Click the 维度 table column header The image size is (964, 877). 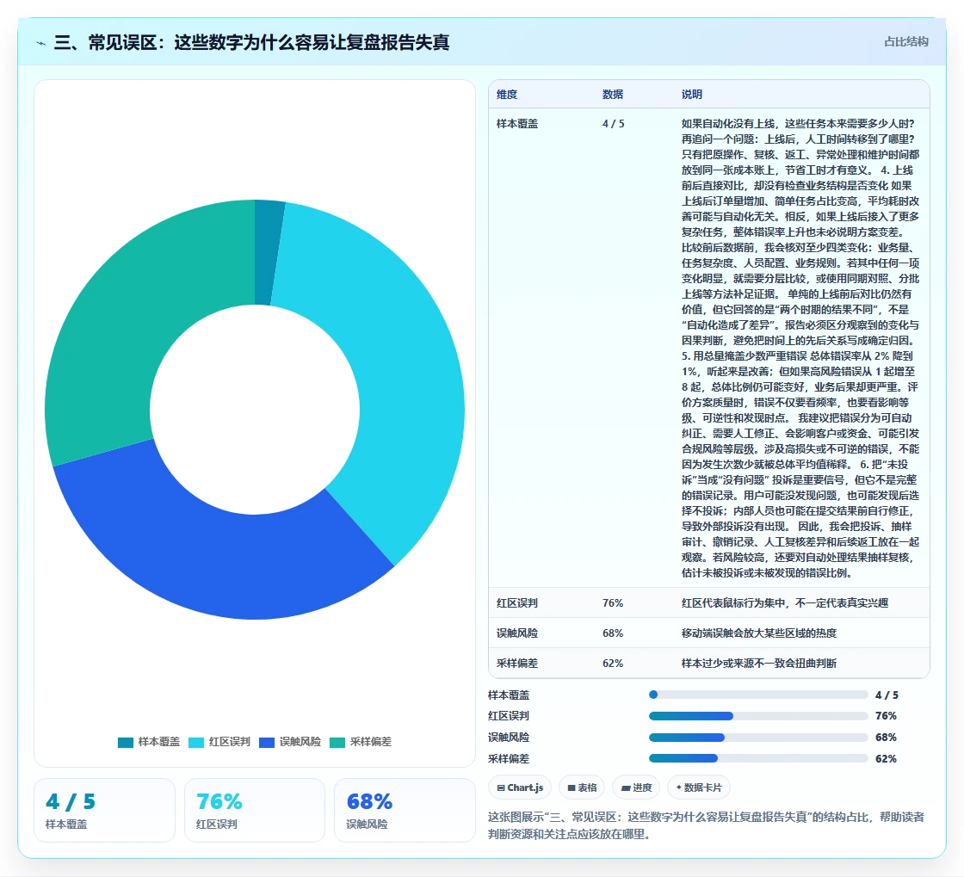[x=507, y=94]
